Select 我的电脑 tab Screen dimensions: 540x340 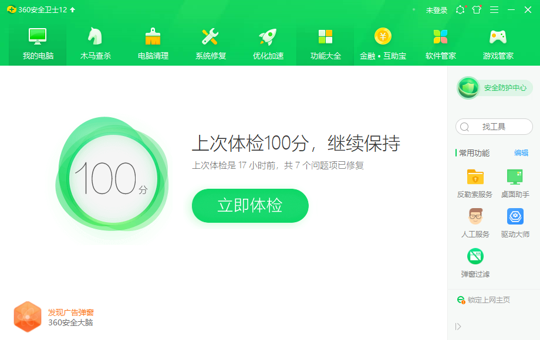click(38, 43)
